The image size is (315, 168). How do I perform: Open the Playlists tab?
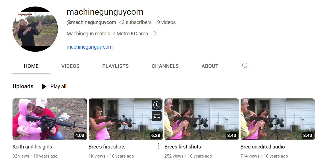(x=115, y=66)
